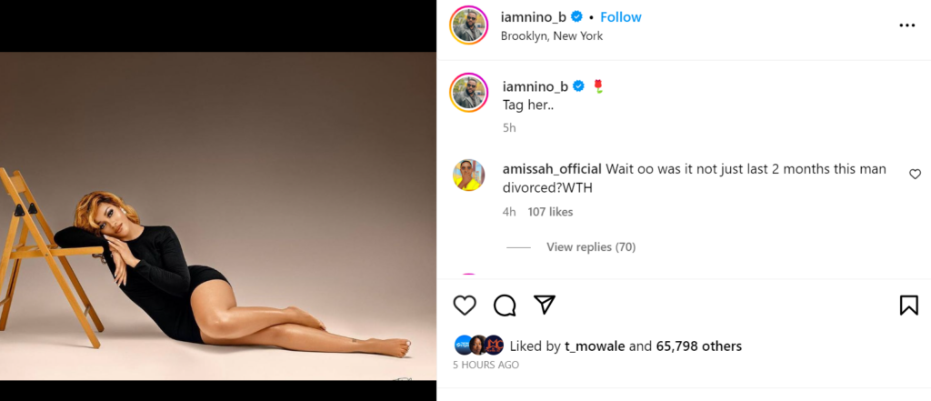The image size is (931, 401).
Task: Click iamnino_b avatar beside the caption
Action: pyautogui.click(x=469, y=93)
